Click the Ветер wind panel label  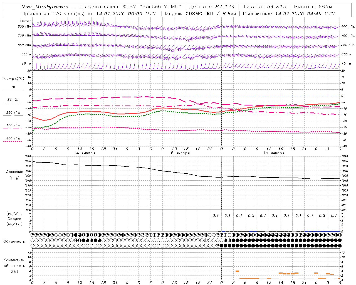point(26,21)
